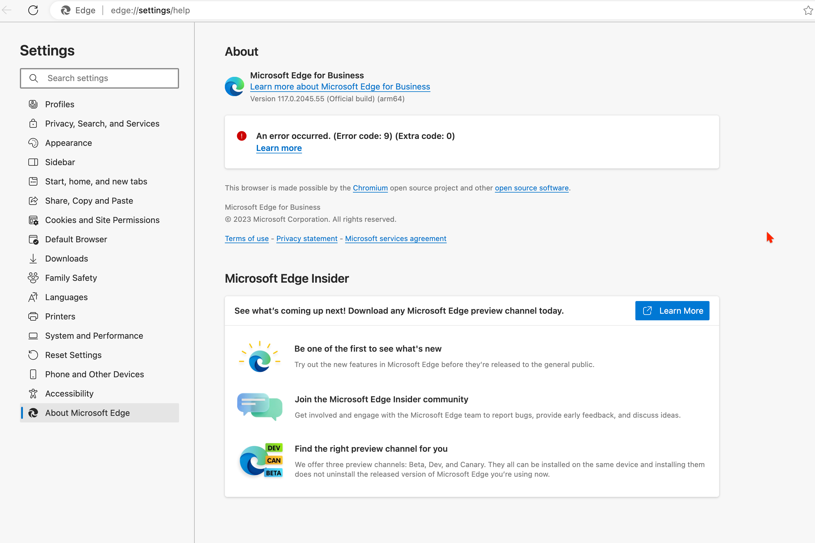Open System and Performance settings
815x543 pixels.
(94, 335)
